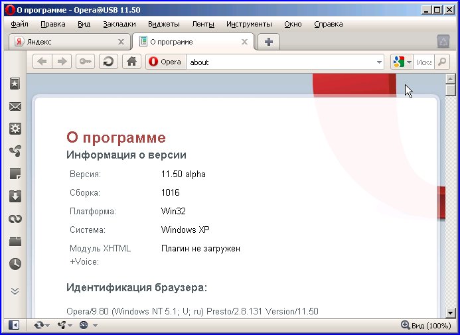
Task: Focus the address field showing about
Action: tap(280, 62)
